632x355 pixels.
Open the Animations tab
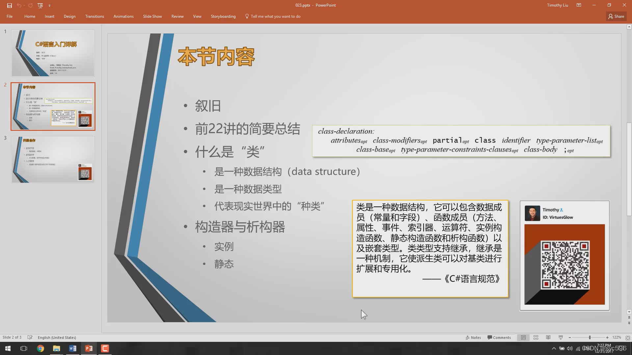123,16
